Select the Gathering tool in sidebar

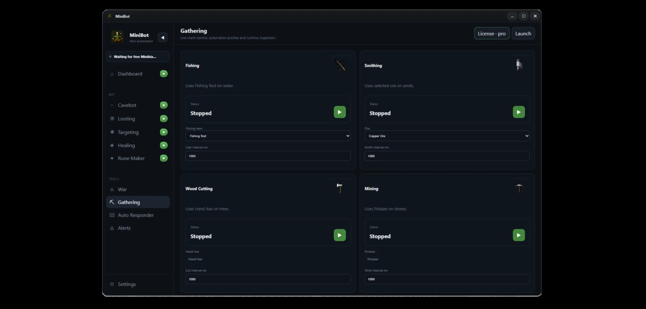pyautogui.click(x=138, y=202)
